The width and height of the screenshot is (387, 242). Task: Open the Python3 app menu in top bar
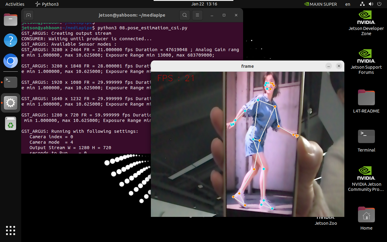pos(47,4)
